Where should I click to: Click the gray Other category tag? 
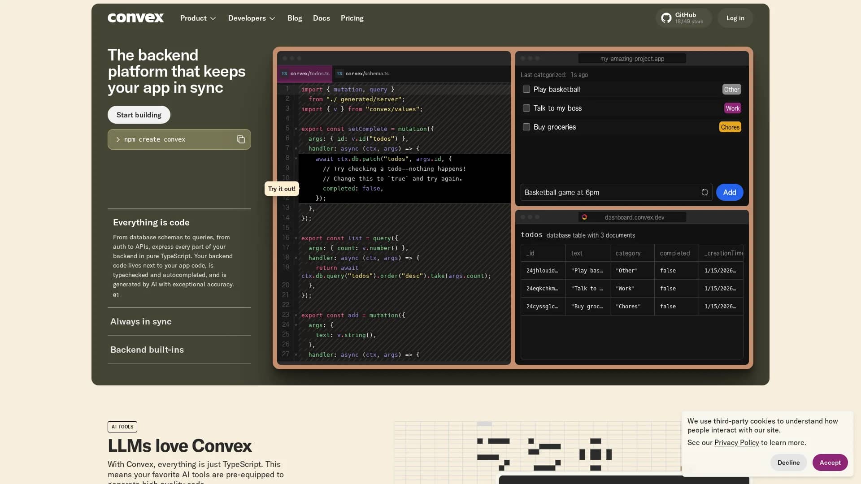tap(731, 89)
